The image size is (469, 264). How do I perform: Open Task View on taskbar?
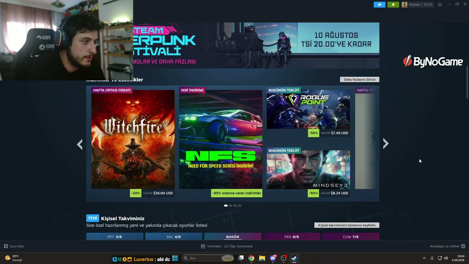point(241,258)
